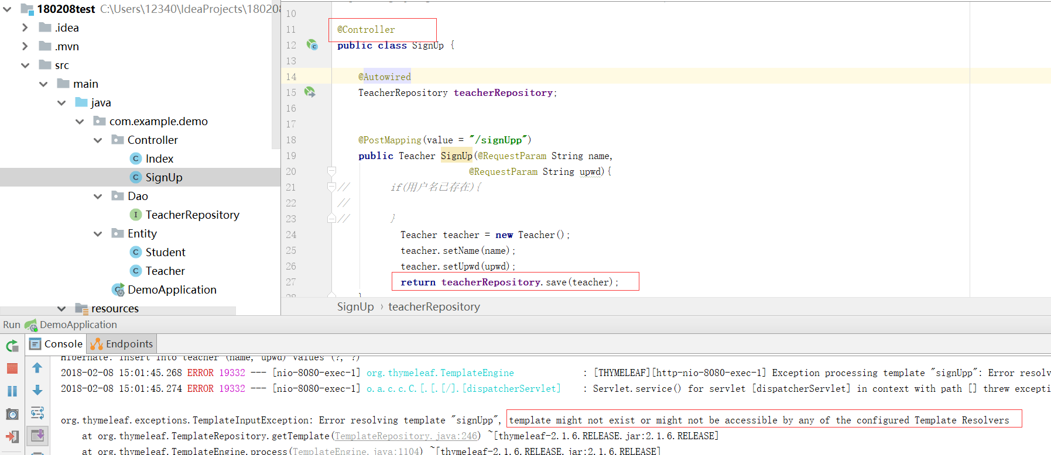
Task: Select SignUp in the Controller package
Action: 164,177
